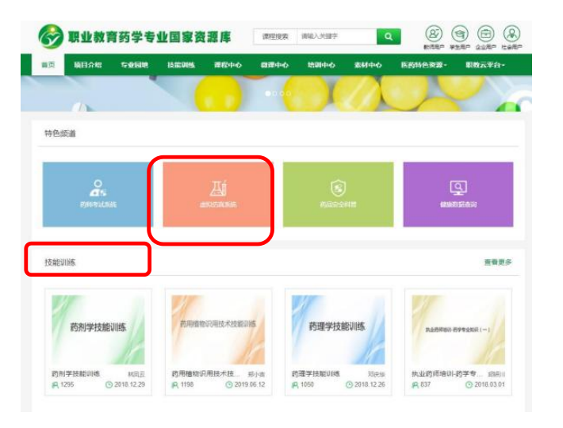Image resolution: width=563 pixels, height=428 pixels.
Task: Open the 教师用户 teacher login icon
Action: click(433, 34)
